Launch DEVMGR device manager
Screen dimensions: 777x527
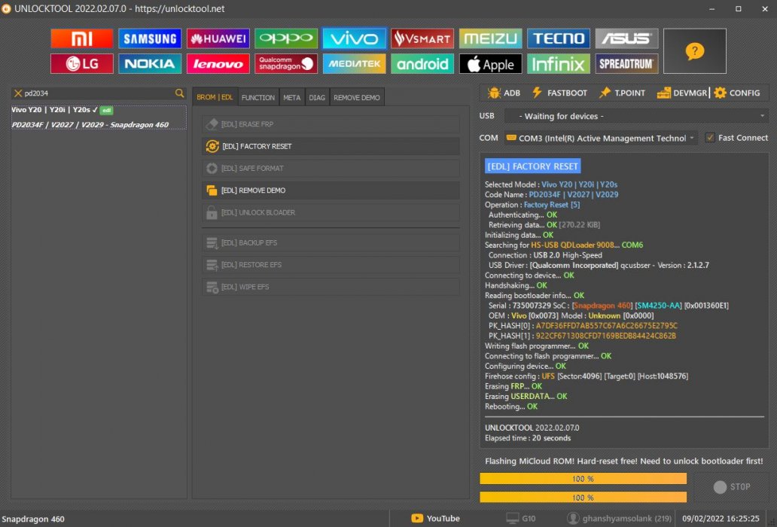point(682,93)
